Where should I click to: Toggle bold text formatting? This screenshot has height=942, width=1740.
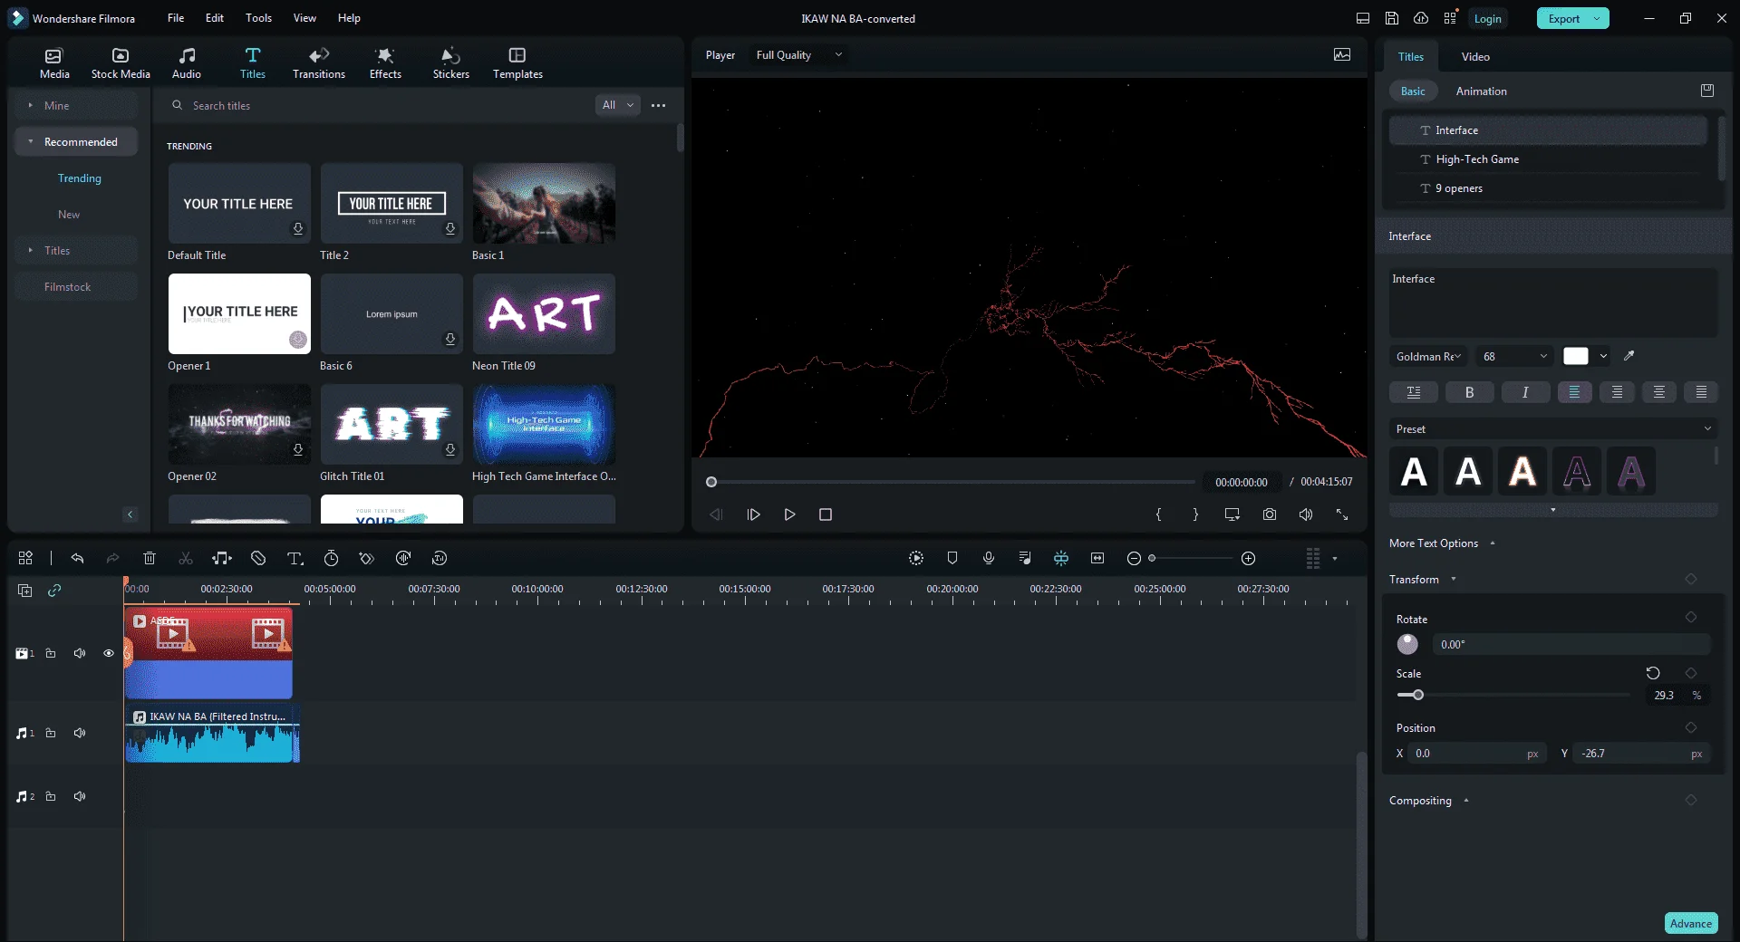click(1469, 392)
